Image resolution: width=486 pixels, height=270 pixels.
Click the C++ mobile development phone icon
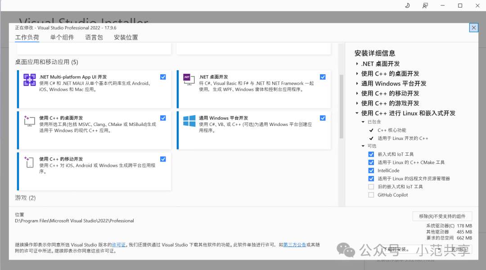tap(29, 162)
